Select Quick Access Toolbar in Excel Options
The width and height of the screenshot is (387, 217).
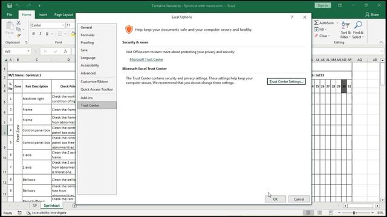[x=97, y=89]
